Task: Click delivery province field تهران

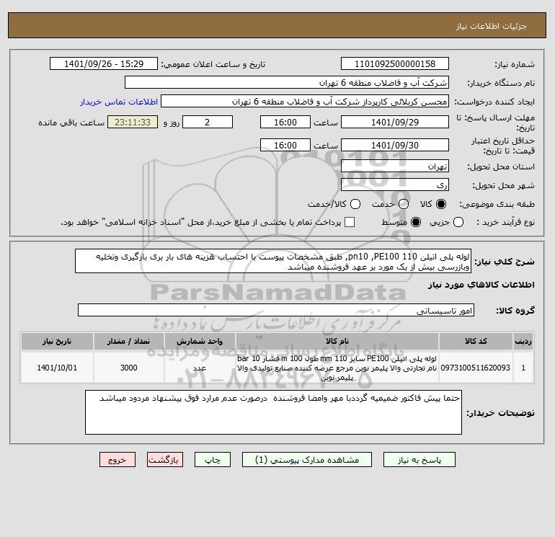Action: pyautogui.click(x=395, y=166)
